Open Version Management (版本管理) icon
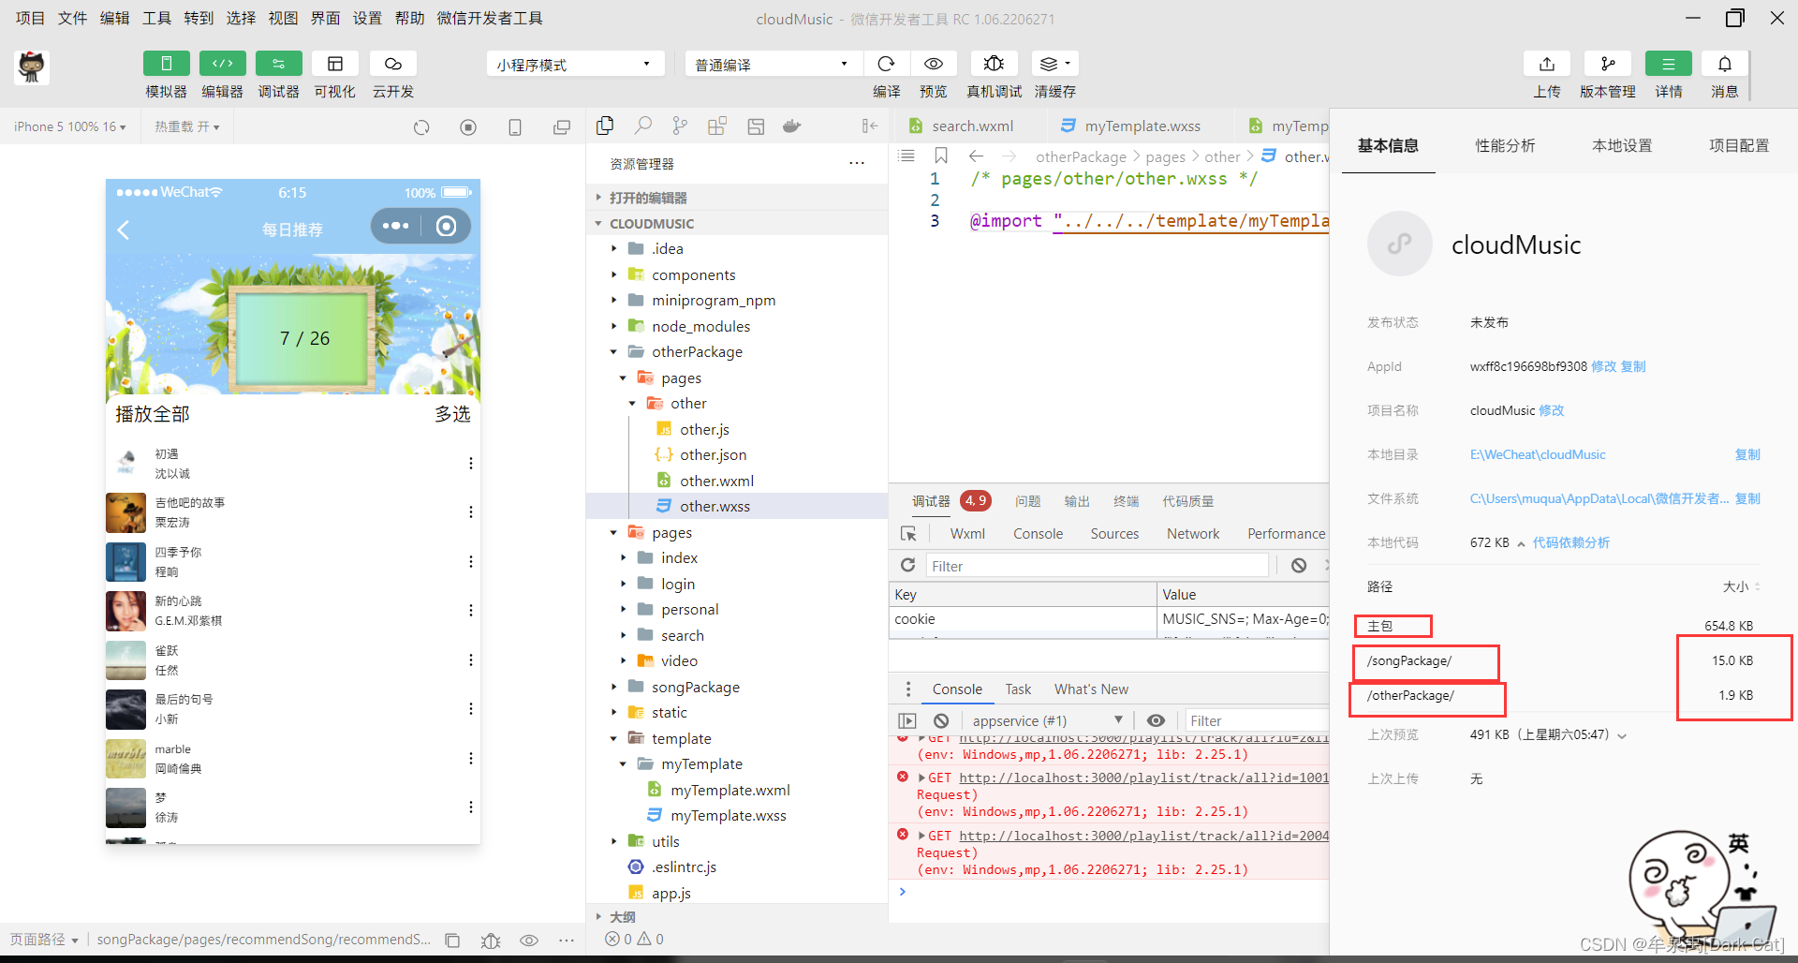 [1607, 64]
